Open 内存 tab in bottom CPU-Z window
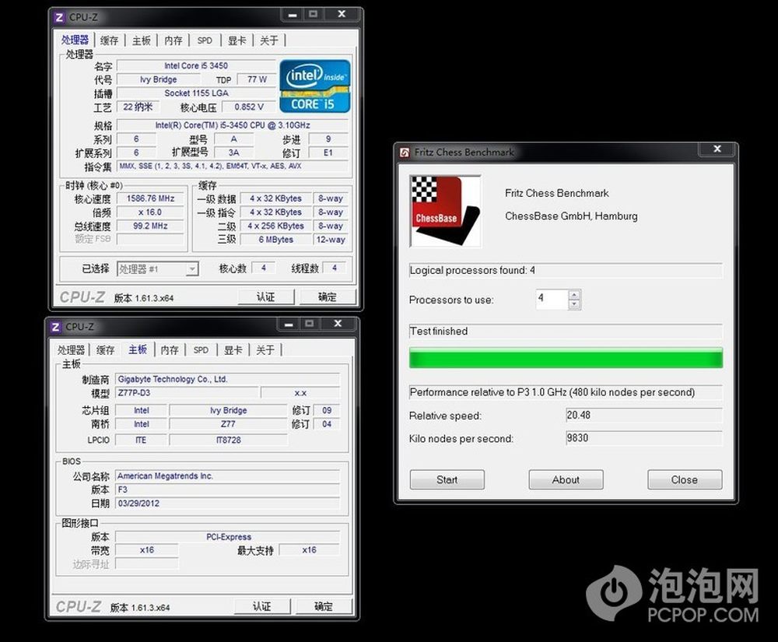778x642 pixels. pyautogui.click(x=170, y=350)
